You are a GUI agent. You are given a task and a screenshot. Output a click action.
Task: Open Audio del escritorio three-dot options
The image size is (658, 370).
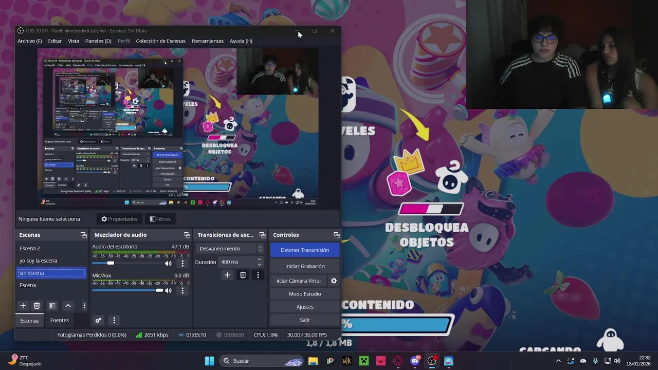pos(182,264)
